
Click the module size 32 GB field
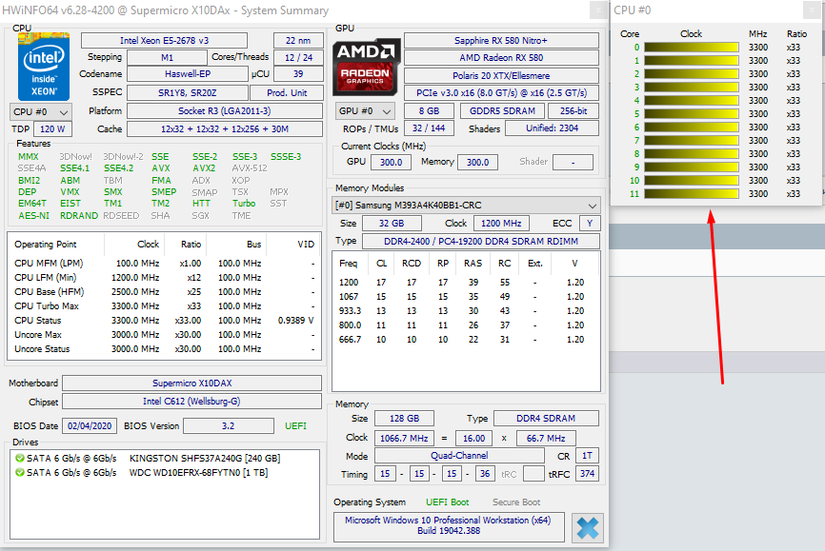point(392,224)
